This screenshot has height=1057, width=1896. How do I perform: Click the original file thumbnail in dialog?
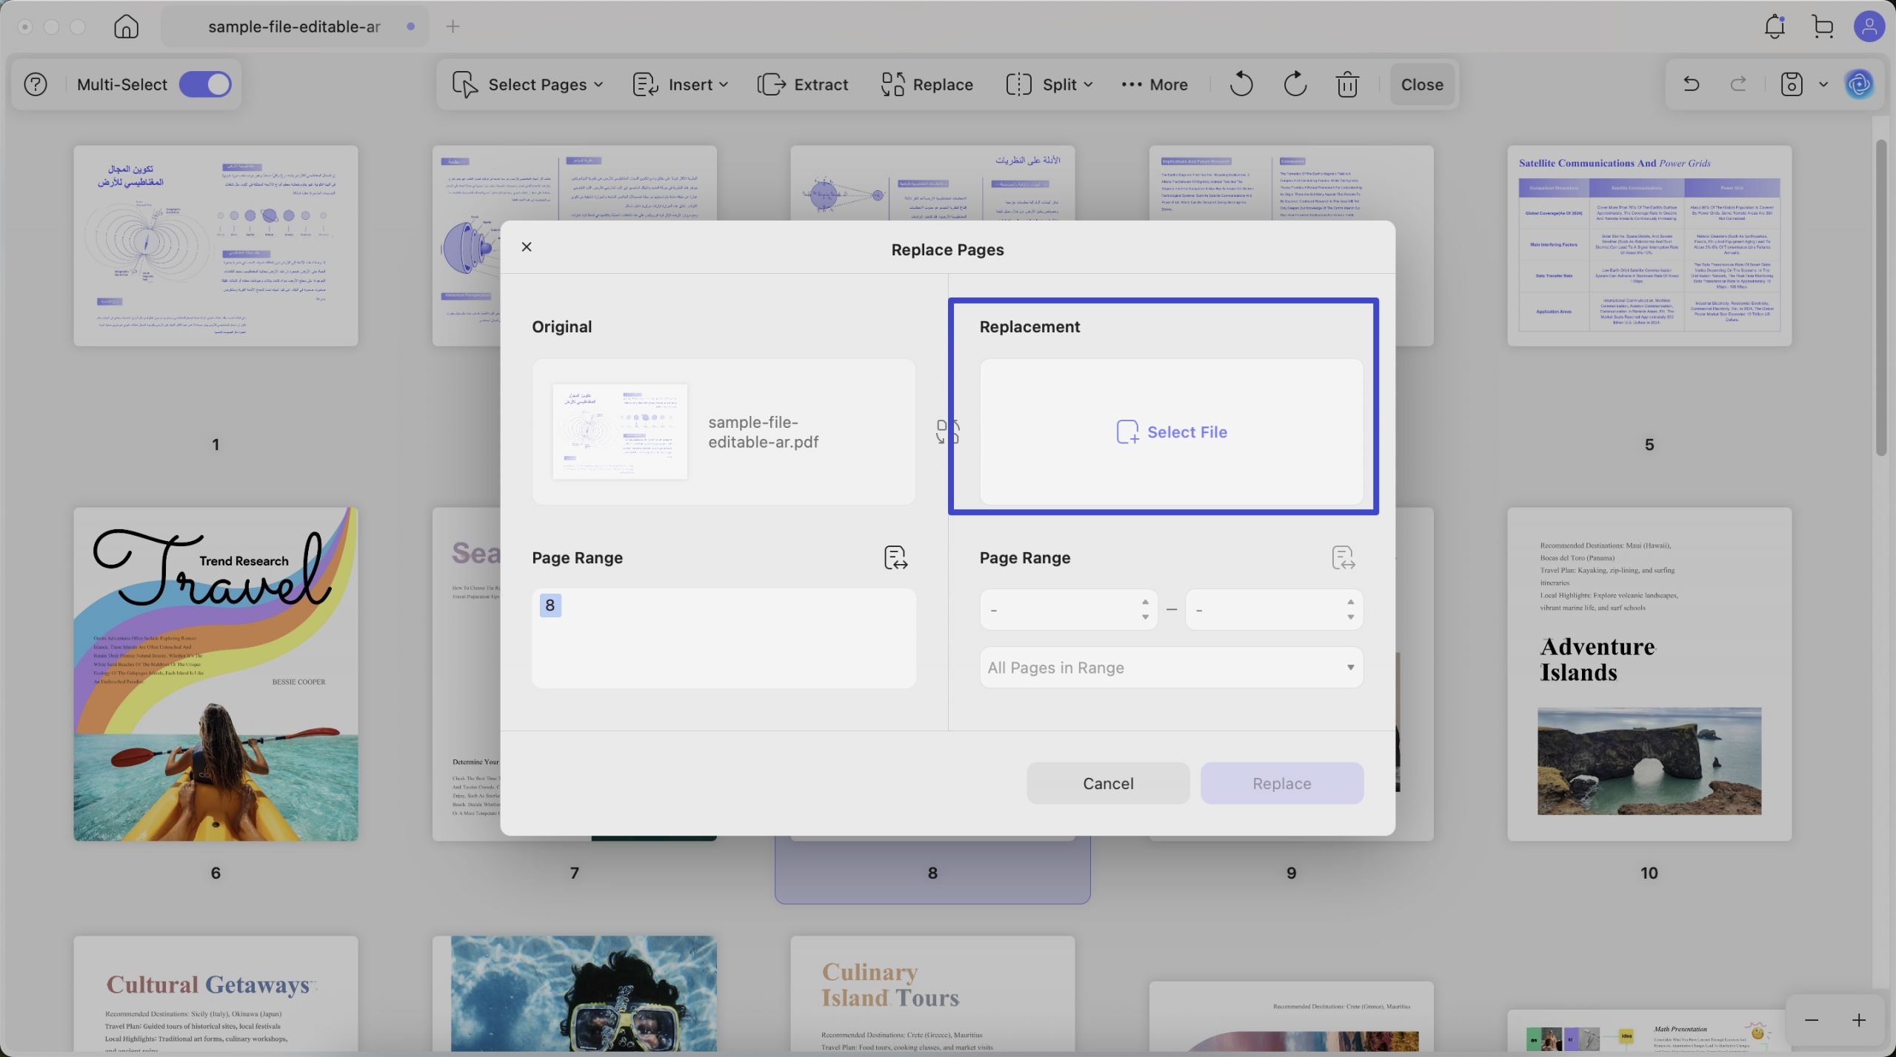pyautogui.click(x=620, y=432)
